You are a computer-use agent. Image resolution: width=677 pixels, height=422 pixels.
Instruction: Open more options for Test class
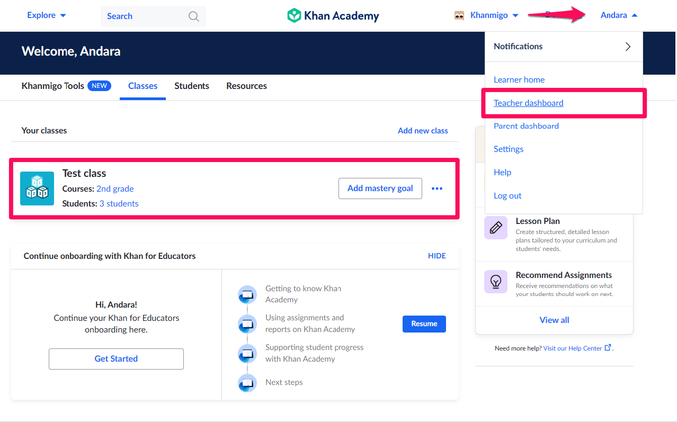coord(437,188)
